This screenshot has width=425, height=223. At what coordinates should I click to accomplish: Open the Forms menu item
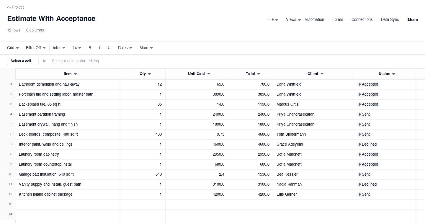point(338,20)
